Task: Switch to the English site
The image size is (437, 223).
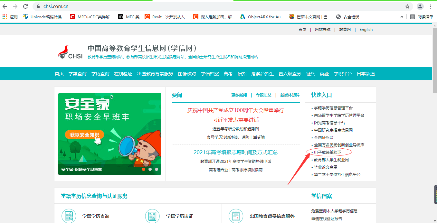Action: coord(366,29)
